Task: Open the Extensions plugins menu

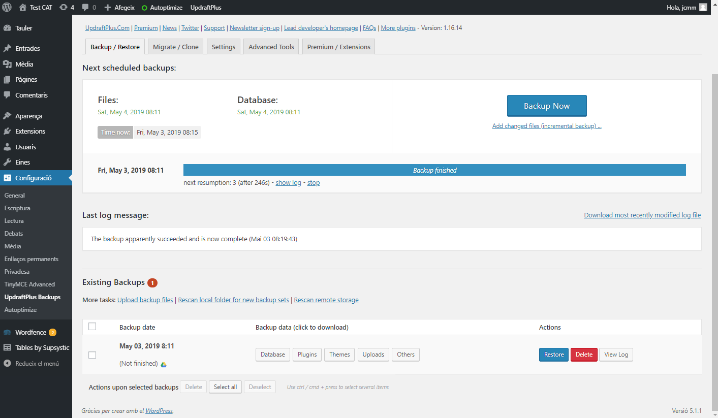Action: click(36, 131)
